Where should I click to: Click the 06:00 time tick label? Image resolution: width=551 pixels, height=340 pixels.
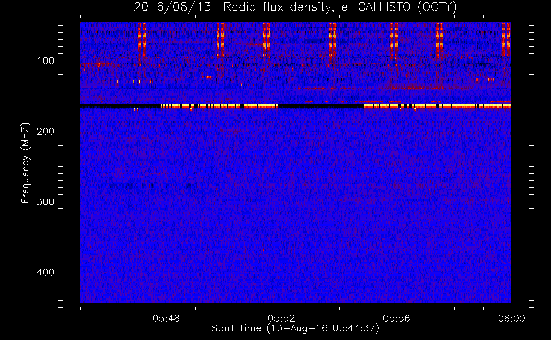(x=511, y=319)
